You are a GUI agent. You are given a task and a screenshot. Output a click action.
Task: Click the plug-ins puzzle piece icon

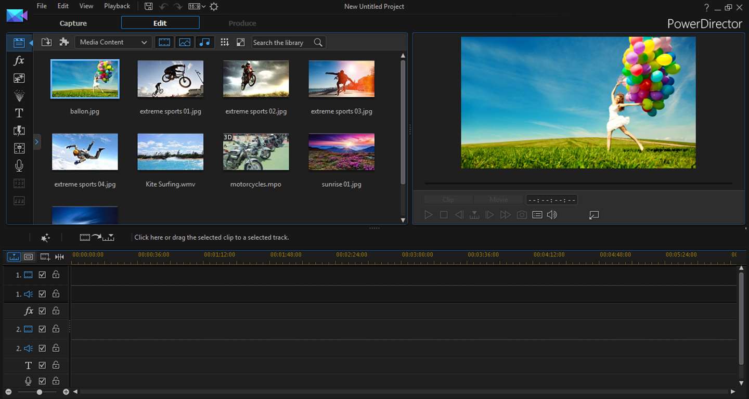(64, 42)
